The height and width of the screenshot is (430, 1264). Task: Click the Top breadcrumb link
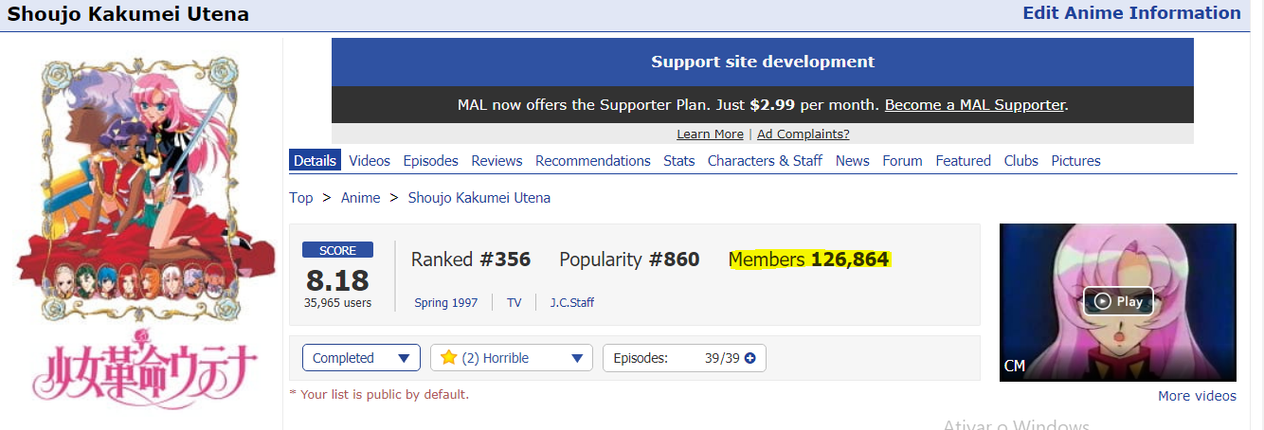point(301,198)
